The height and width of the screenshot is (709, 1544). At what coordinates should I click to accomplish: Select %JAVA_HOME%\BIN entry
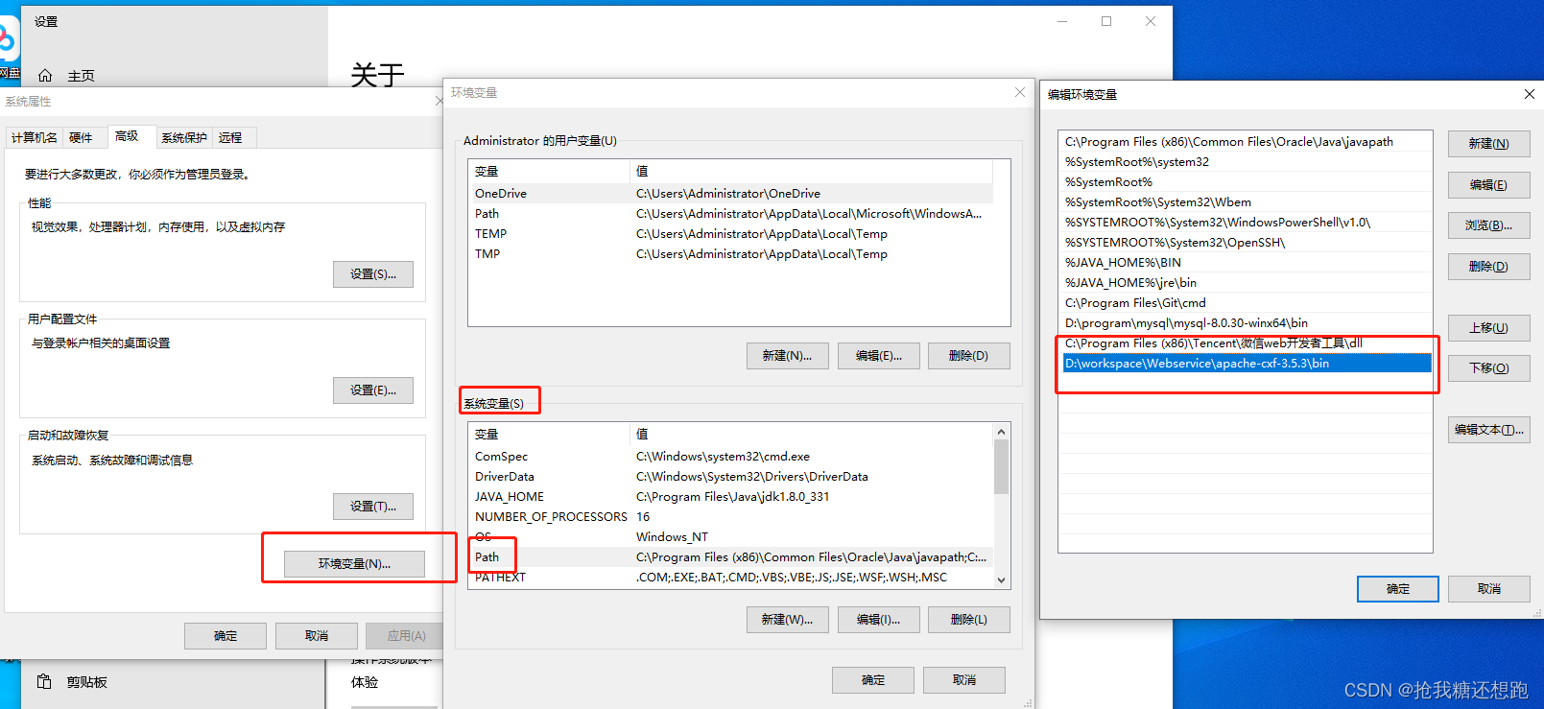point(1246,263)
